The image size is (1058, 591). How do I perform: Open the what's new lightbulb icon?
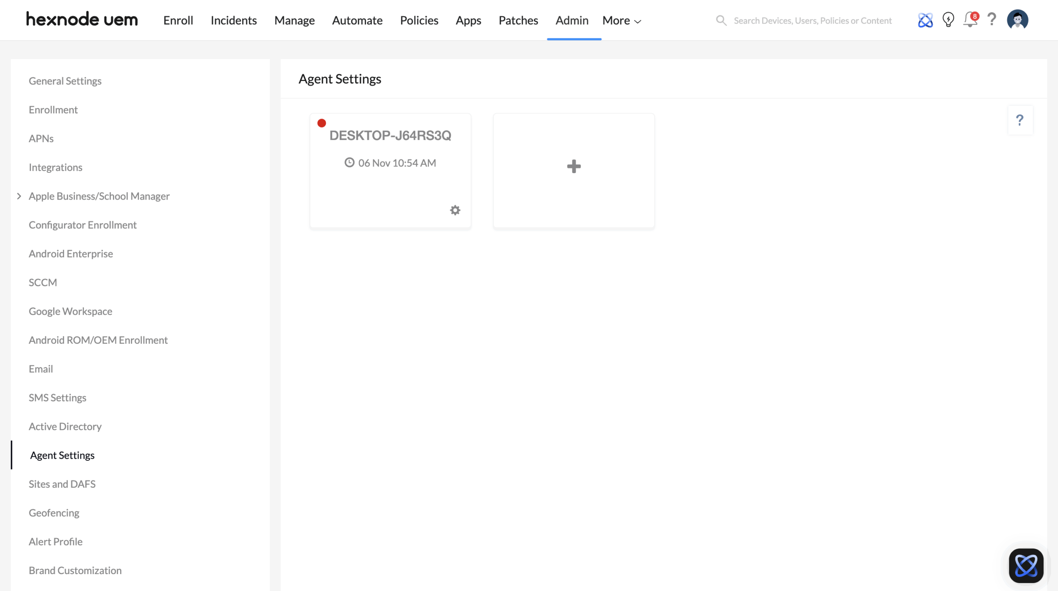(948, 20)
